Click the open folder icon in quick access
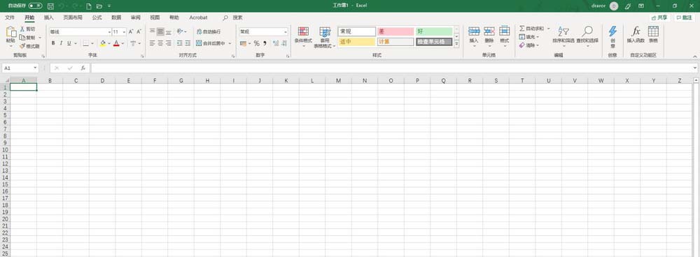Screen dimensions: 700x257 click(99, 6)
